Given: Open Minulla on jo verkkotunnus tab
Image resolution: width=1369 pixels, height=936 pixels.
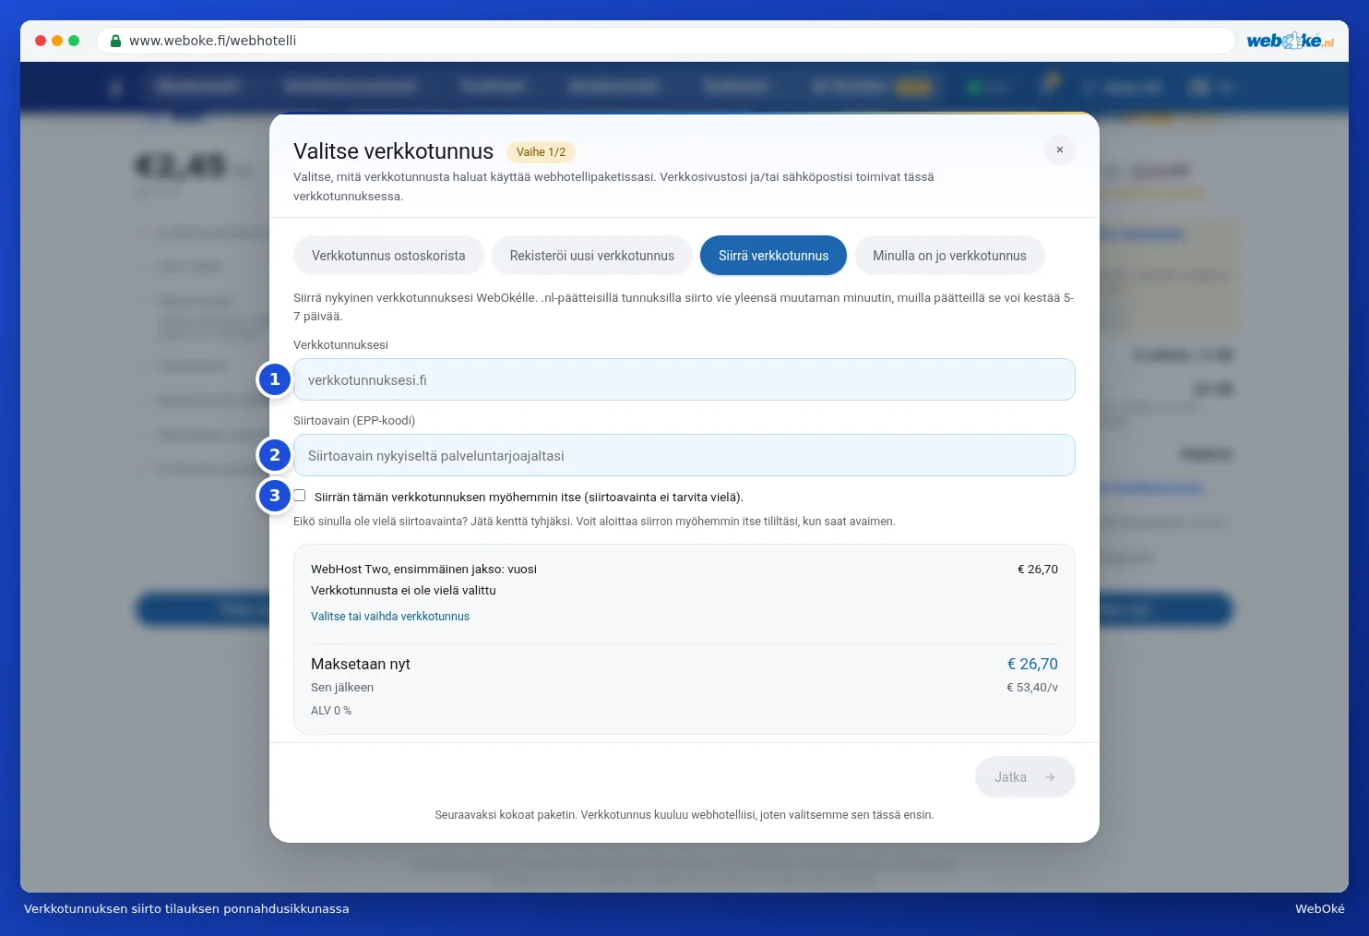Looking at the screenshot, I should pos(949,256).
